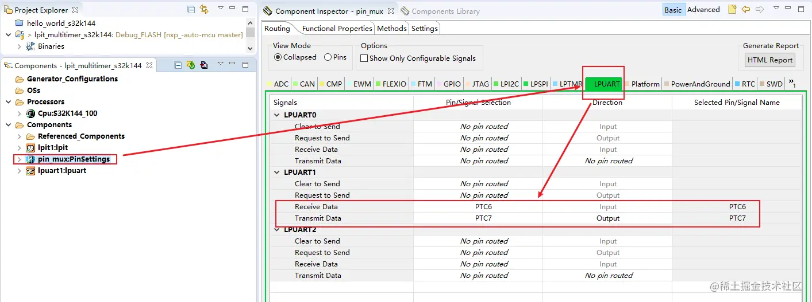The image size is (812, 302).
Task: Click the Signals column header
Action: 341,103
